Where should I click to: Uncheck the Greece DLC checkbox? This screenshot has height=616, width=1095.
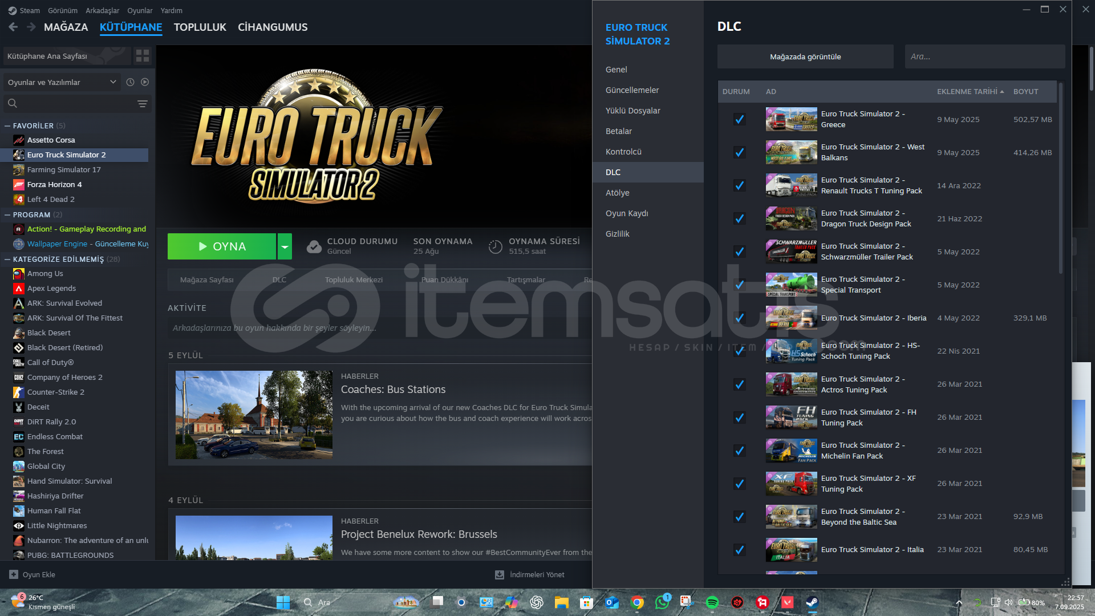pos(739,119)
